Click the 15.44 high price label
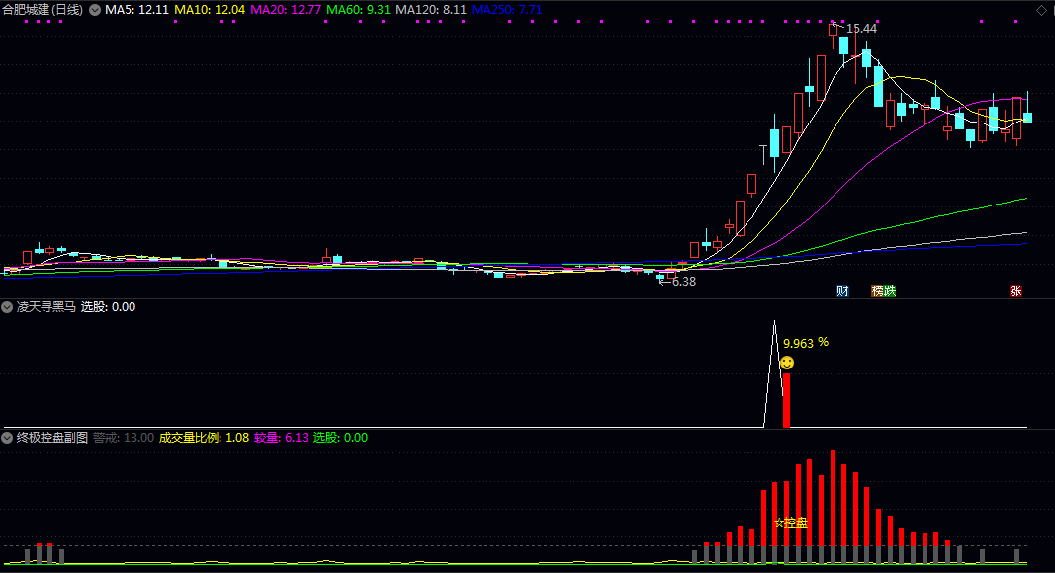This screenshot has width=1055, height=573. coord(861,29)
